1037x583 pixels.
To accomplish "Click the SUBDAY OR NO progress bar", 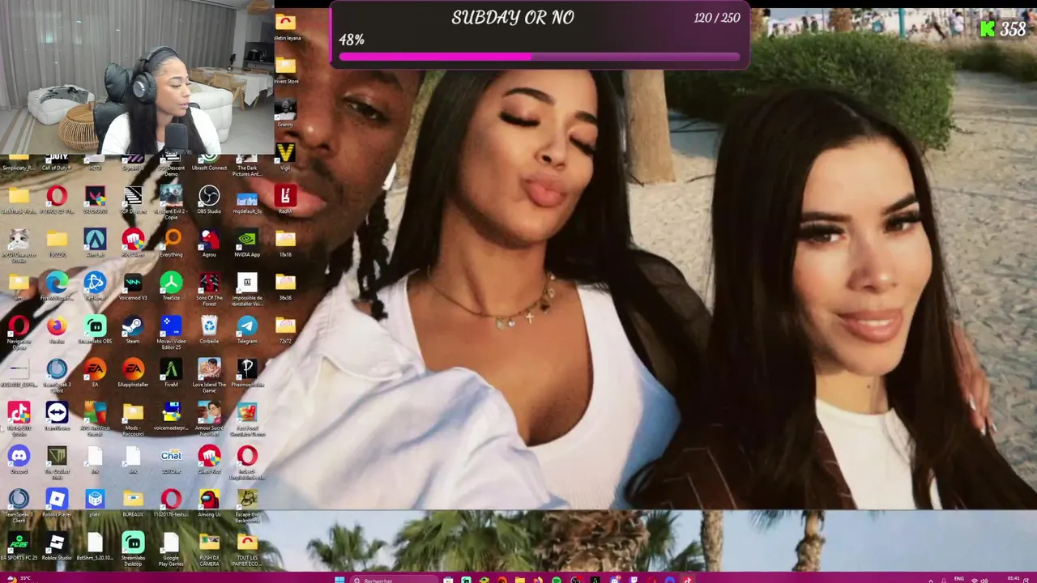I will [540, 57].
